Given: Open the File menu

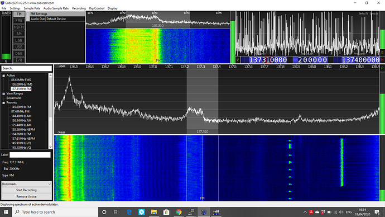Looking at the screenshot, I should click(4, 8).
